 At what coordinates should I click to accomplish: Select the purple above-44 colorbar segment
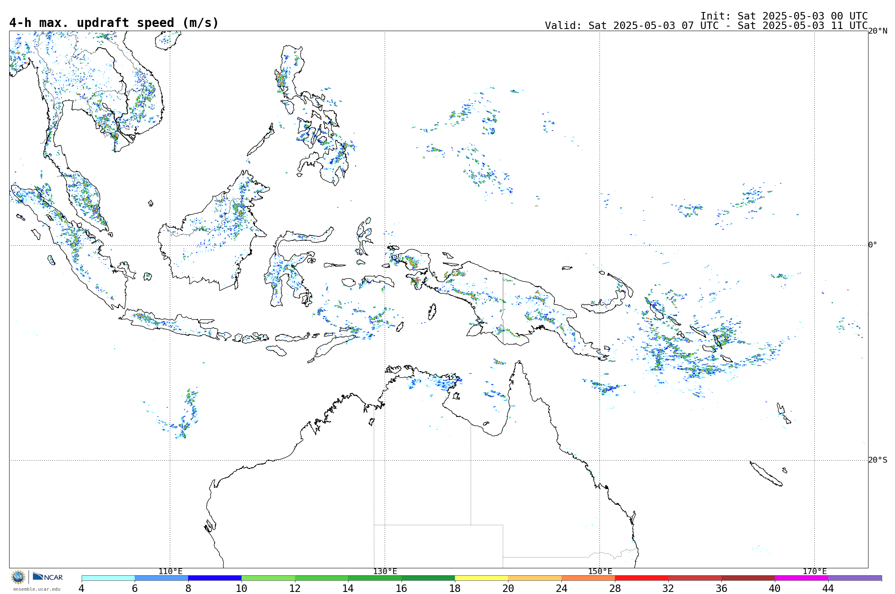[x=855, y=578]
